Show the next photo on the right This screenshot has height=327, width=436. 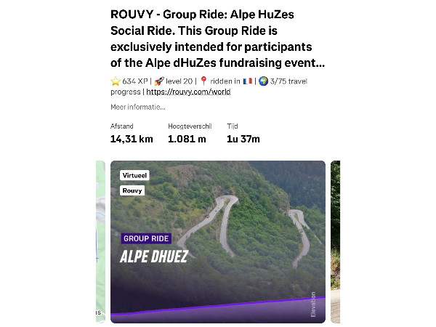pyautogui.click(x=335, y=240)
